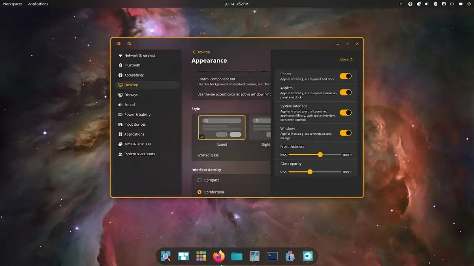Close the frosted glass side panel
The height and width of the screenshot is (266, 474).
point(346,60)
